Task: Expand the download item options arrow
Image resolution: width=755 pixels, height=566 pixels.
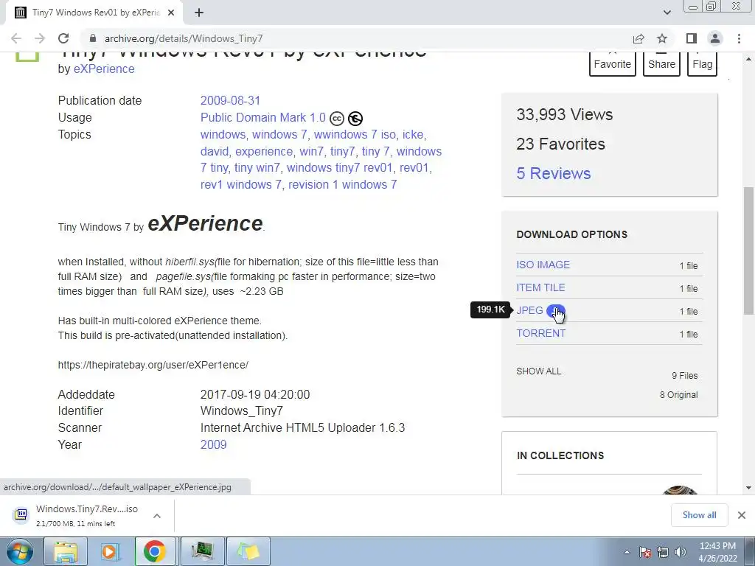Action: pyautogui.click(x=157, y=515)
